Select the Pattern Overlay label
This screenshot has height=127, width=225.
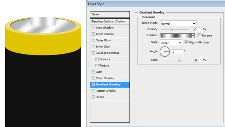(106, 91)
